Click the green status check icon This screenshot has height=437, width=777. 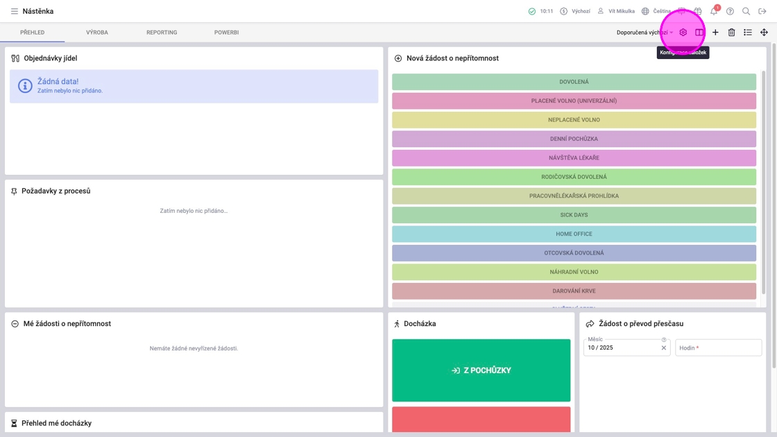tap(531, 11)
